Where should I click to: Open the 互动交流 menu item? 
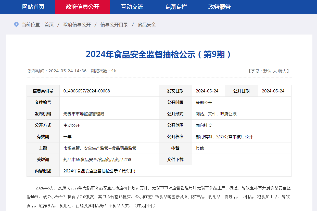(x=132, y=7)
